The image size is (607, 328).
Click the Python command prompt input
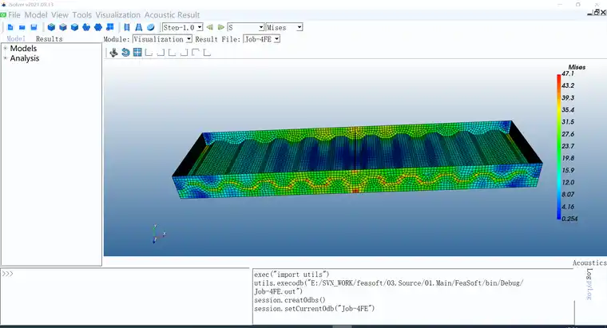(126, 296)
